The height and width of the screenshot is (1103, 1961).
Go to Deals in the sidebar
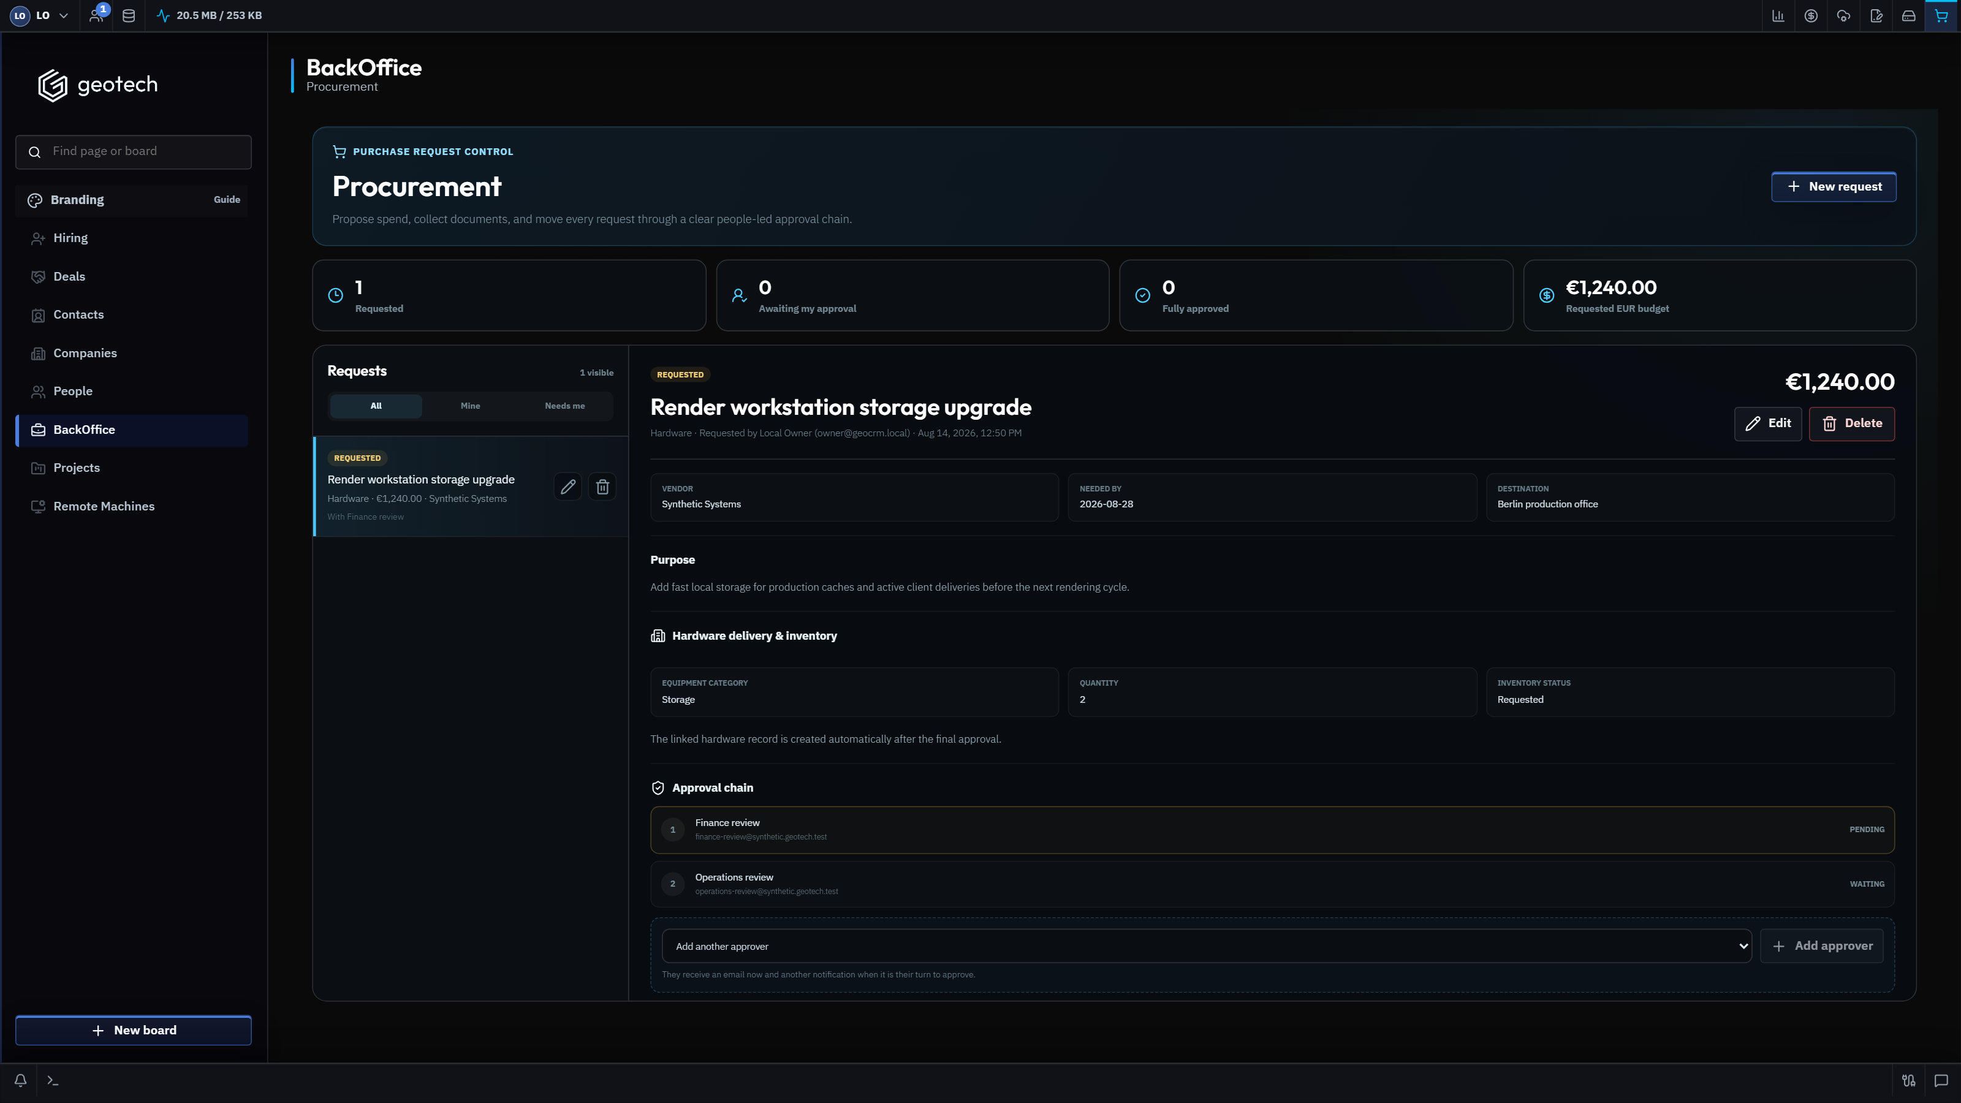coord(132,276)
